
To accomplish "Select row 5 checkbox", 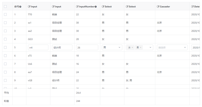I will click(x=5, y=47).
